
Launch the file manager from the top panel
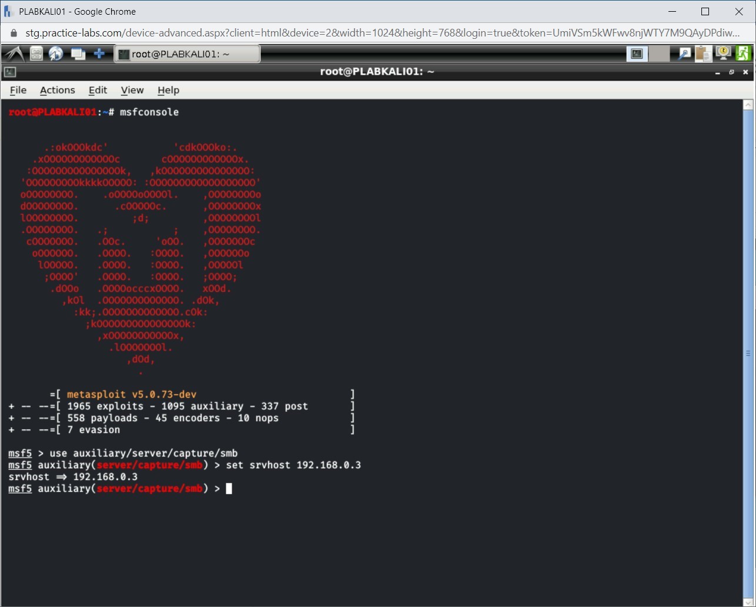[35, 54]
